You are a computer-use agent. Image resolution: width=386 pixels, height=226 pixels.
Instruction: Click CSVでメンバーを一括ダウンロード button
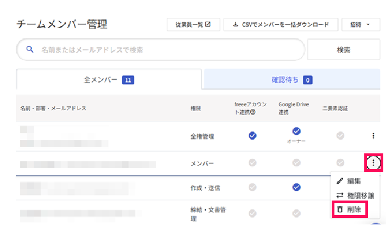coord(281,24)
